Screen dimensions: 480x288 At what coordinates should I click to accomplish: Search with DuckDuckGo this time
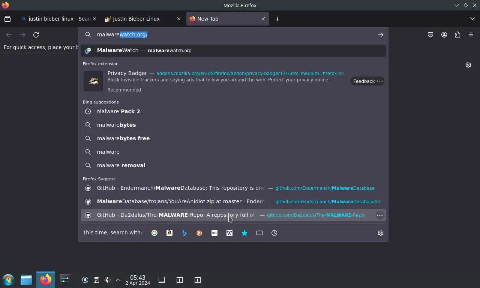(199, 233)
